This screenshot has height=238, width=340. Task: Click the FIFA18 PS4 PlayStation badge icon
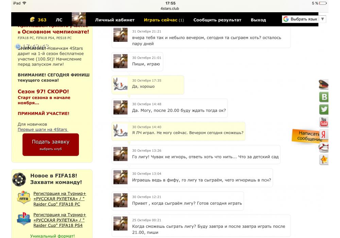click(24, 219)
